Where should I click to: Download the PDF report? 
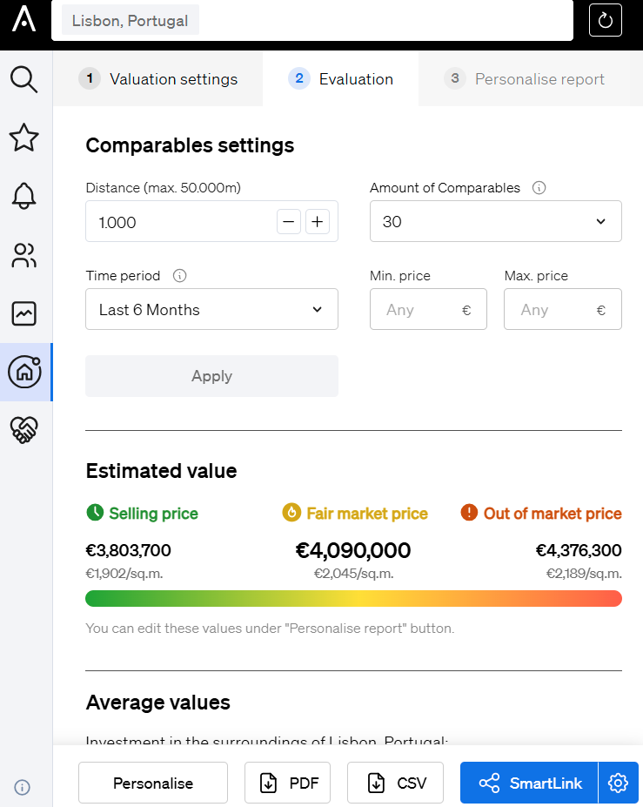click(x=290, y=783)
